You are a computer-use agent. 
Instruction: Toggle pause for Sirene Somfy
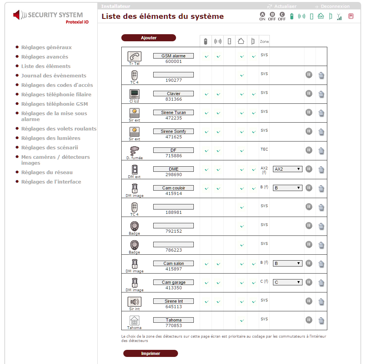(309, 131)
